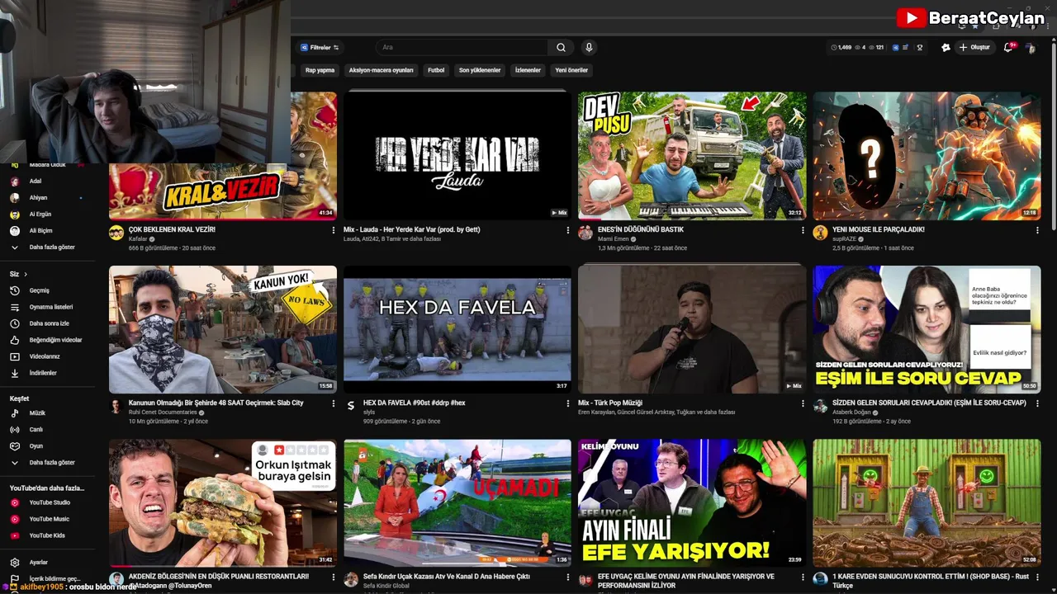Expand Daha fazla göster under subscriptions
The width and height of the screenshot is (1057, 594).
52,247
